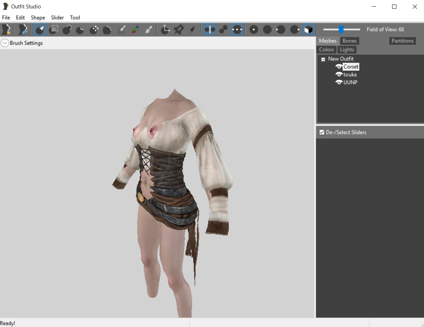Image resolution: width=424 pixels, height=327 pixels.
Task: Select the Pivot pin tool
Action: coord(179,30)
